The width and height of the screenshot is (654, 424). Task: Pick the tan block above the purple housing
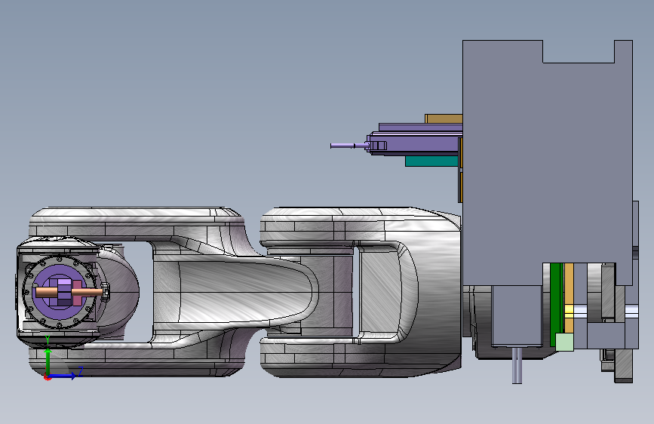444,119
